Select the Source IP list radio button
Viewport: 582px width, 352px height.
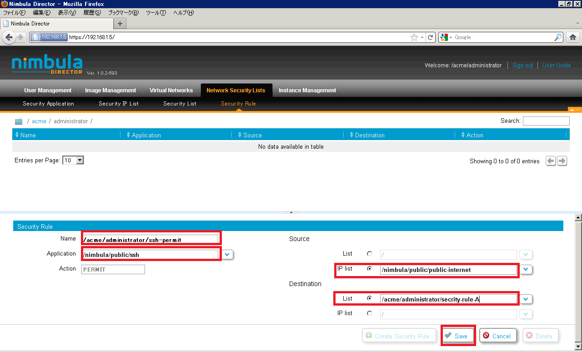369,269
